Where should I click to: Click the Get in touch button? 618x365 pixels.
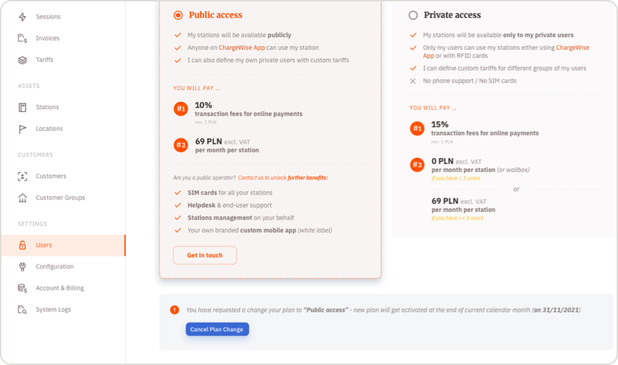[x=205, y=255]
